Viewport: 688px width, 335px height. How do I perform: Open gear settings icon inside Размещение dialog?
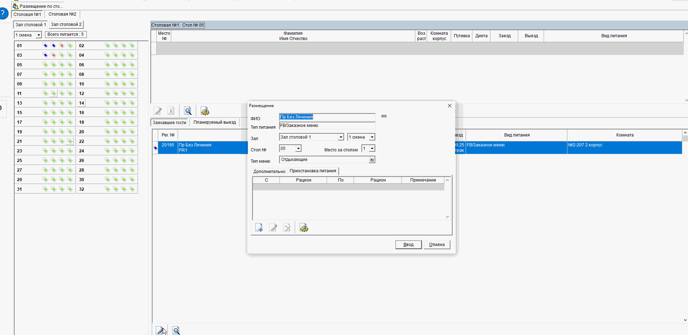click(304, 228)
